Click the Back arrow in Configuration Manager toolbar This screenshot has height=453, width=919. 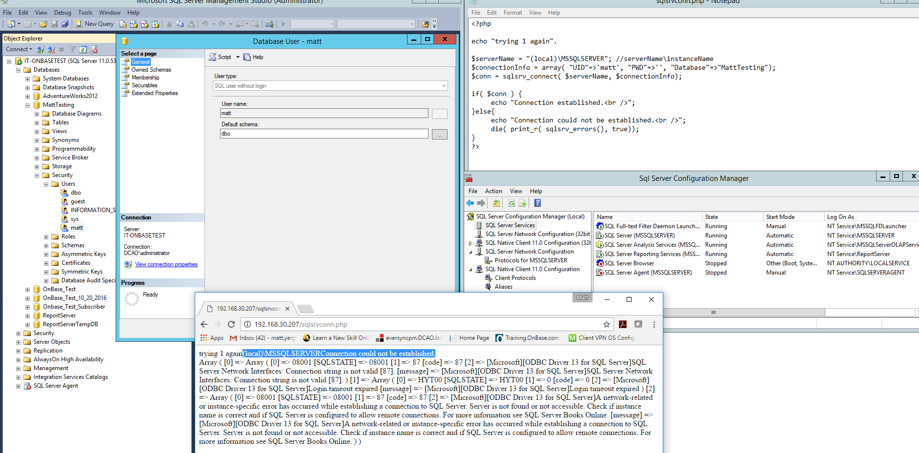click(x=470, y=203)
